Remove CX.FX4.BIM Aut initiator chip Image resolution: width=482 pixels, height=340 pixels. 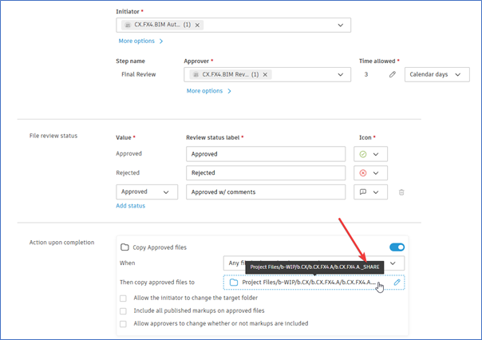[197, 26]
